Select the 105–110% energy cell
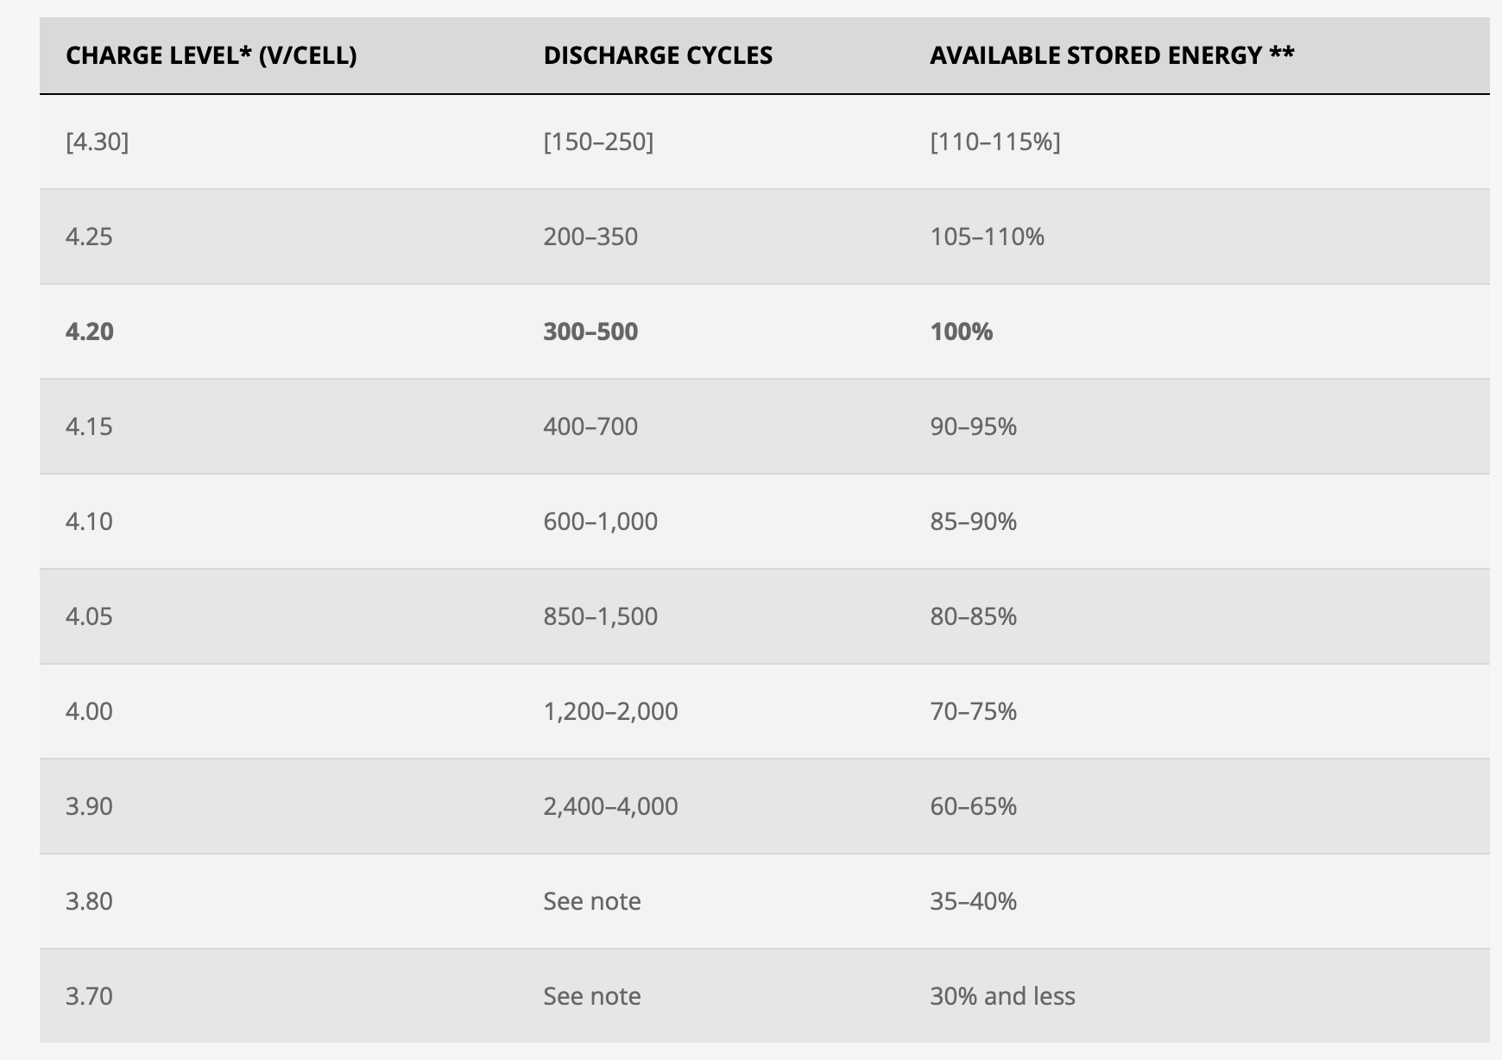 [987, 237]
